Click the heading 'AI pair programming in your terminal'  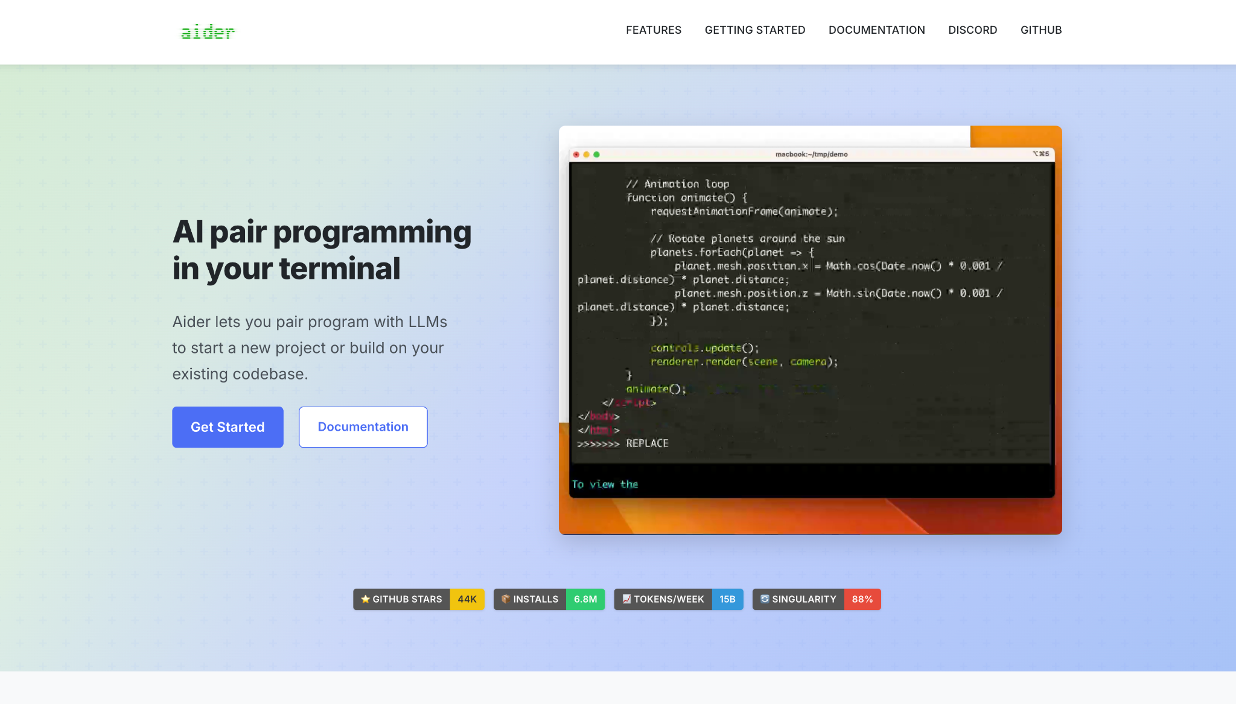point(322,250)
